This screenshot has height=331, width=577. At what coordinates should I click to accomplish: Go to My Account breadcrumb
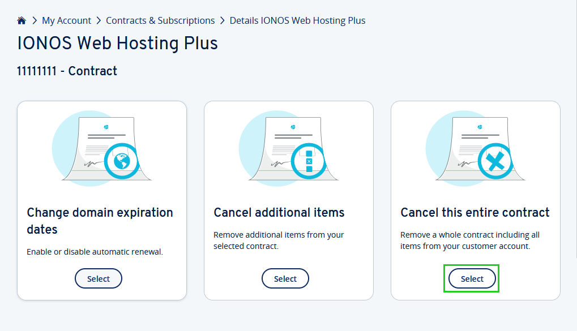pos(66,21)
